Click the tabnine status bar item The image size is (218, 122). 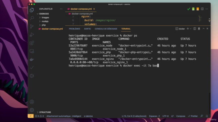click(x=88, y=116)
